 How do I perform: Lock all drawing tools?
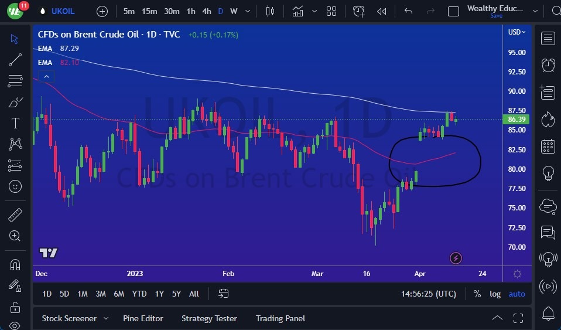(x=15, y=307)
